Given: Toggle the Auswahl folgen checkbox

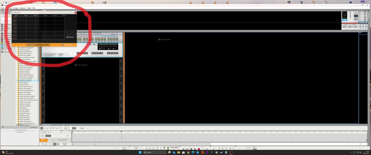Looking at the screenshot, I should coord(63,45).
